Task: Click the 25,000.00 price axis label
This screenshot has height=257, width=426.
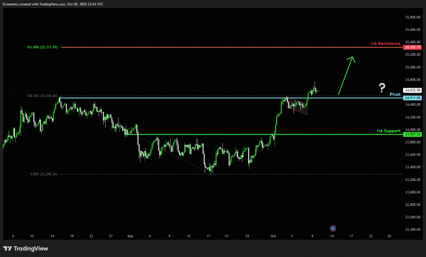Action: coord(412,67)
